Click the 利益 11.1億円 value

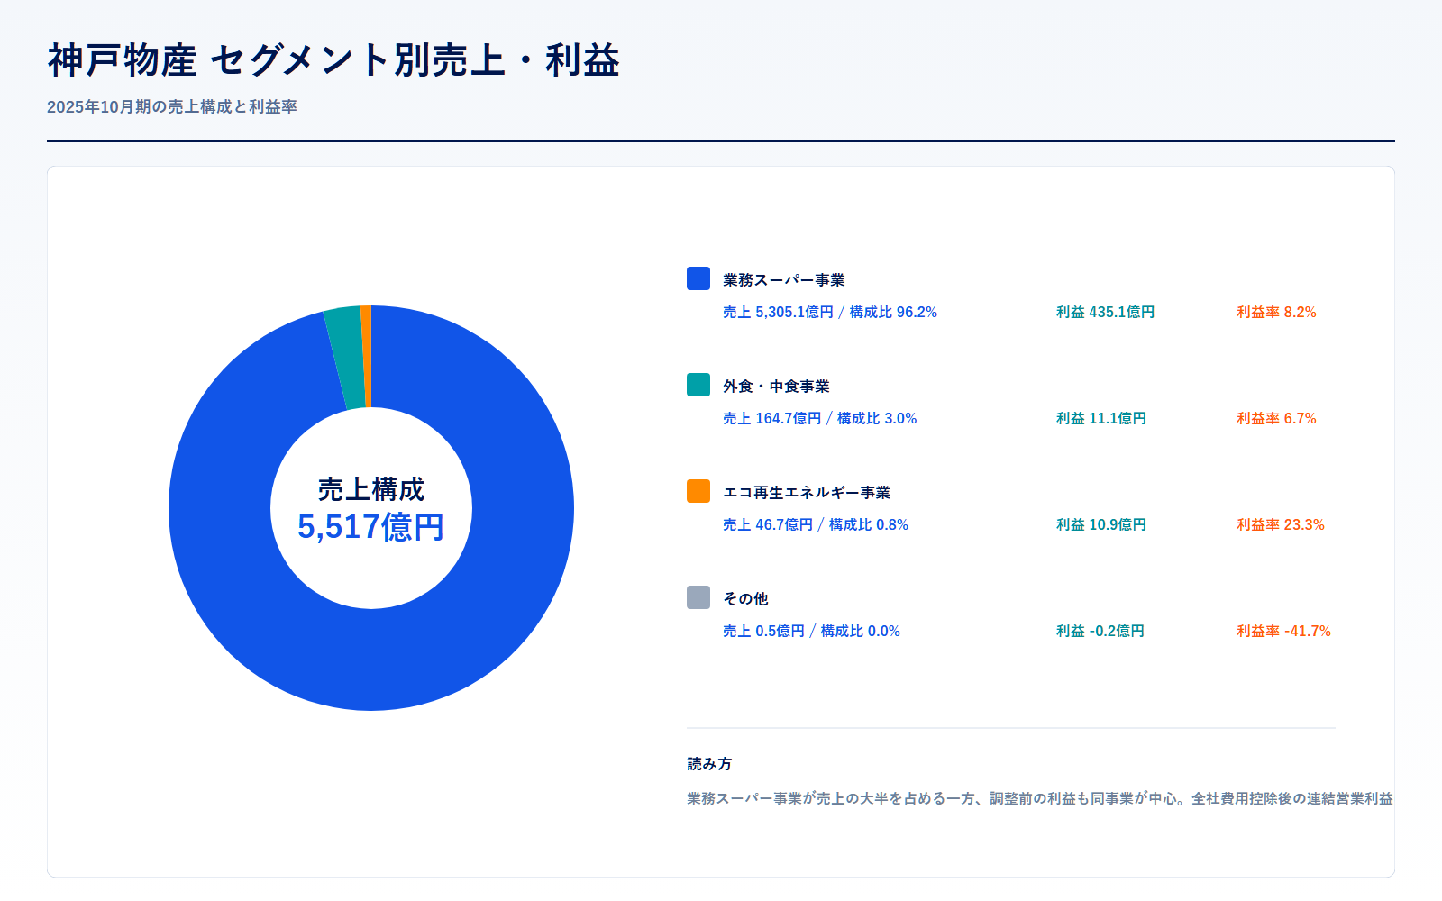pyautogui.click(x=1101, y=418)
